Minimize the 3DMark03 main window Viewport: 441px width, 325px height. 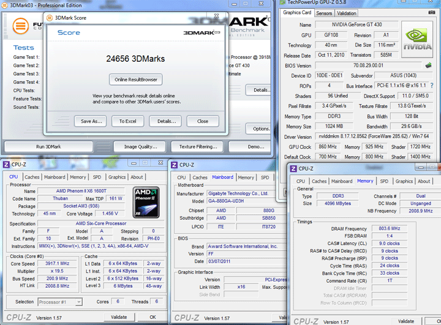tap(234, 4)
